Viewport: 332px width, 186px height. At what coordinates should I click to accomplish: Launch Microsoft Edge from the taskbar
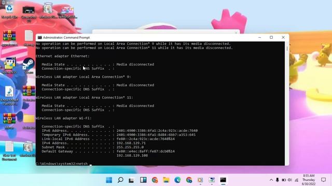(177, 180)
